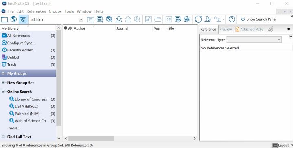The width and height of the screenshot is (293, 148).
Task: Collapse the Online Search group set
Action: [3, 92]
